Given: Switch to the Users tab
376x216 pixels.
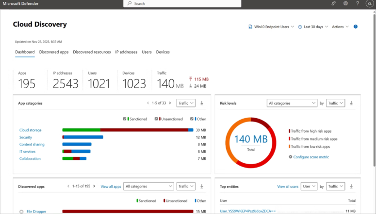Looking at the screenshot, I should (147, 52).
